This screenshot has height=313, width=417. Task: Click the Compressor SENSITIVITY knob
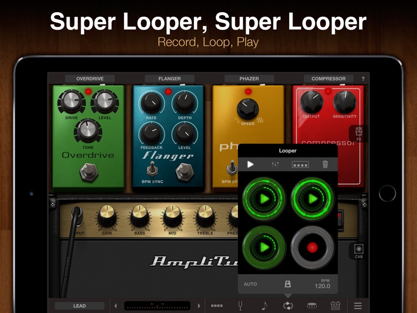(345, 102)
